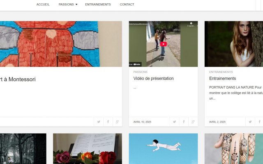Open the Entrainements post title link
Viewport: 263px width, 164px height.
222,78
